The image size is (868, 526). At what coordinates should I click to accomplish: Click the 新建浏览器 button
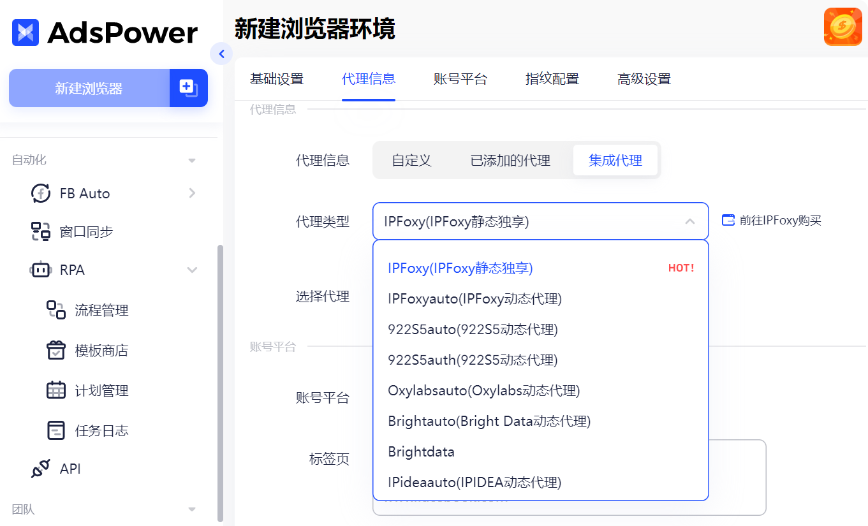click(x=89, y=88)
